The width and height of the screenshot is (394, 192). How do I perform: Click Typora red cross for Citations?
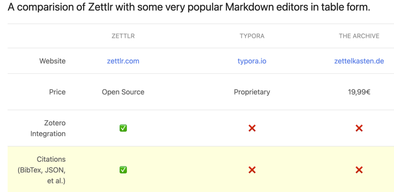[x=252, y=170]
